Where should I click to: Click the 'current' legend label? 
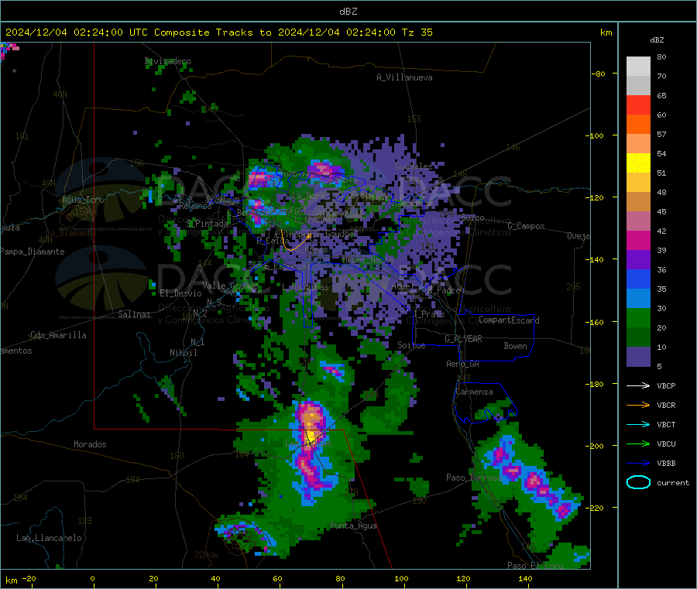[672, 482]
